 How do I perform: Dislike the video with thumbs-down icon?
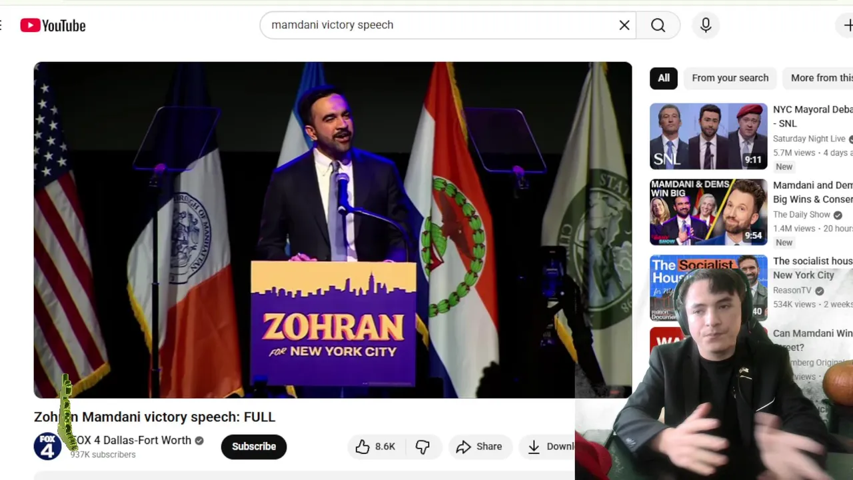point(423,447)
